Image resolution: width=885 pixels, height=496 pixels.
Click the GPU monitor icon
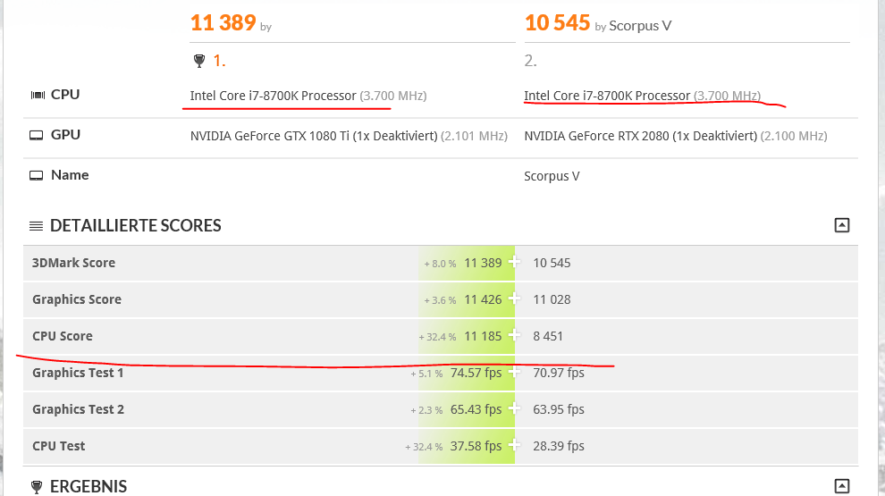(x=36, y=136)
